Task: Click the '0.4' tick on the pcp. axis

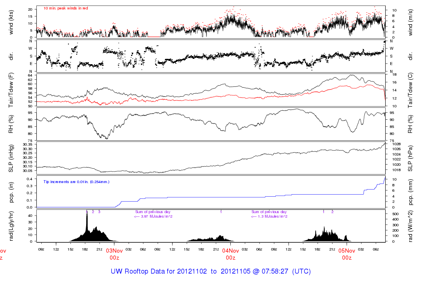Action: [x=30, y=179]
